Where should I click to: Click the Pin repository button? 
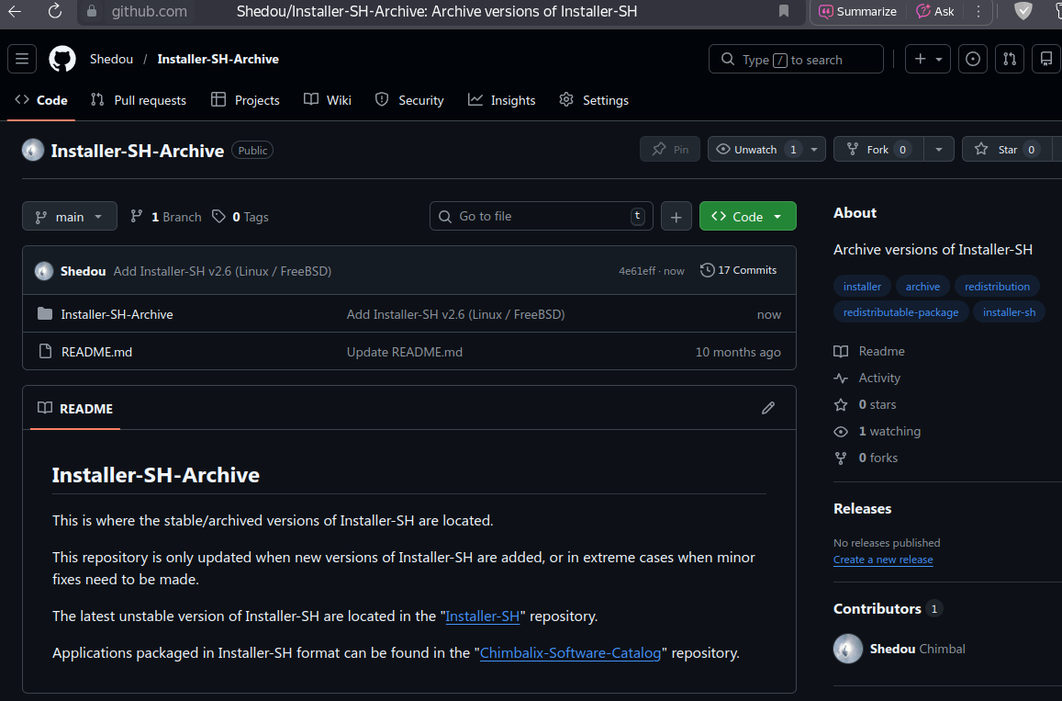[670, 149]
